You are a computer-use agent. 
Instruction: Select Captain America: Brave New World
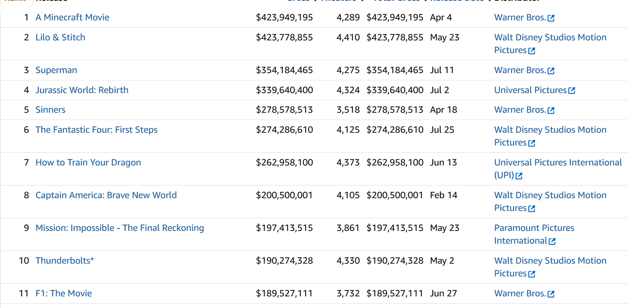point(106,195)
